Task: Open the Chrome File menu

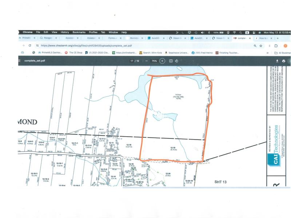Action: click(38, 32)
